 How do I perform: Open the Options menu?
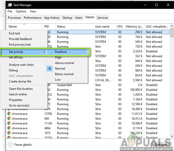click(x=21, y=11)
